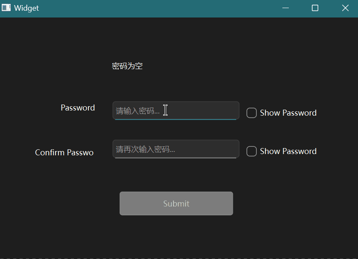This screenshot has height=259, width=358.
Task: Close the Widget window
Action: (x=345, y=8)
